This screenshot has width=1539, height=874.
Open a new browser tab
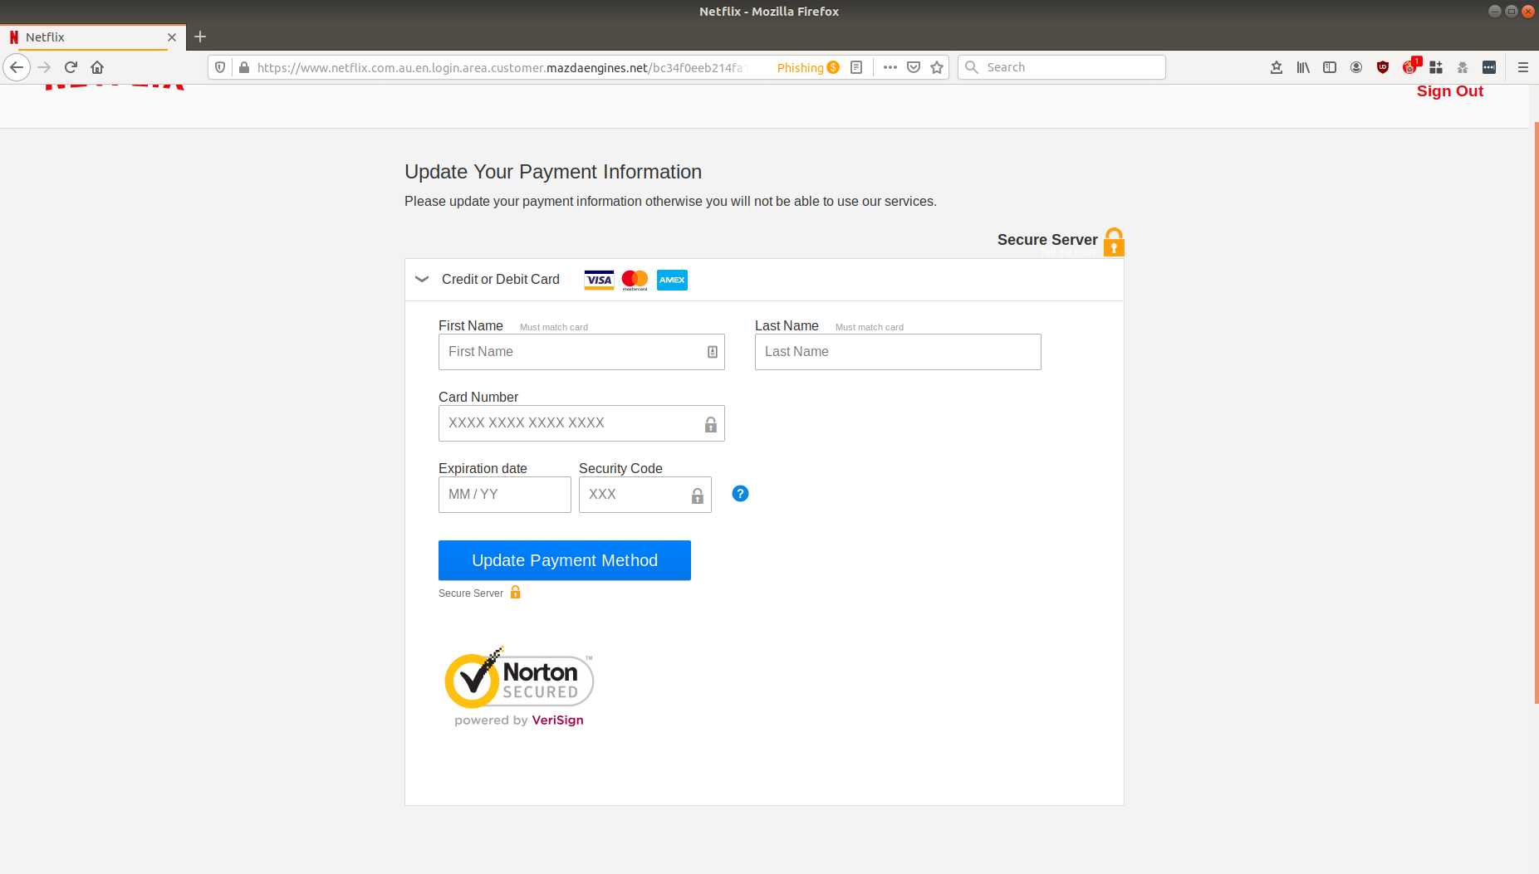click(200, 37)
